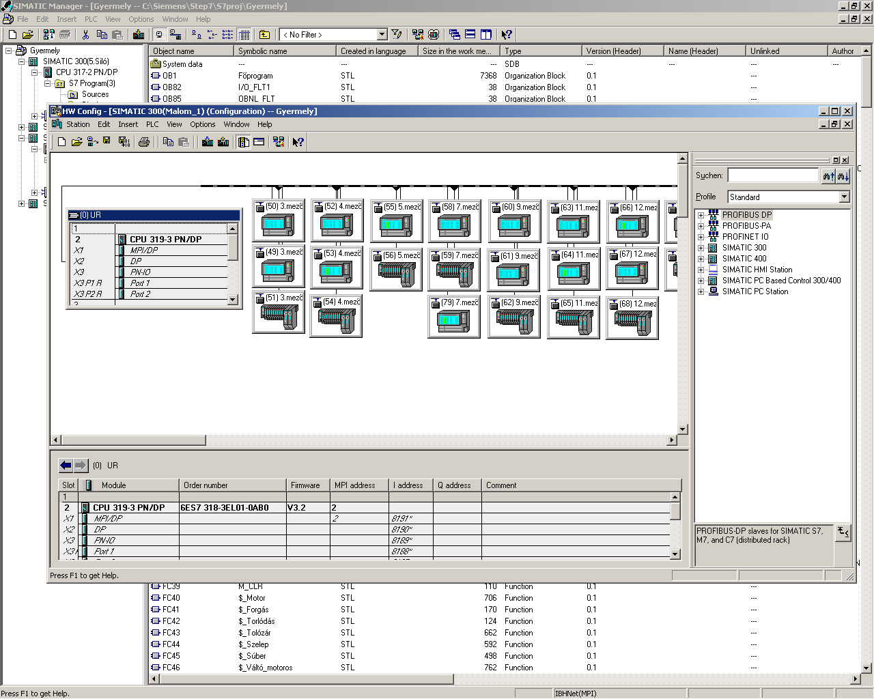Image resolution: width=874 pixels, height=699 pixels.
Task: Open Configure Network icon in HW Config toolbar
Action: [278, 142]
